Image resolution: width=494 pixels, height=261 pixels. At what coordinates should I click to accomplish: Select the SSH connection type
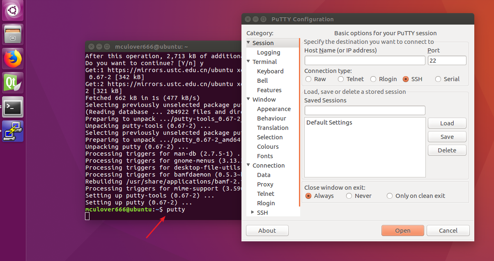tap(407, 79)
